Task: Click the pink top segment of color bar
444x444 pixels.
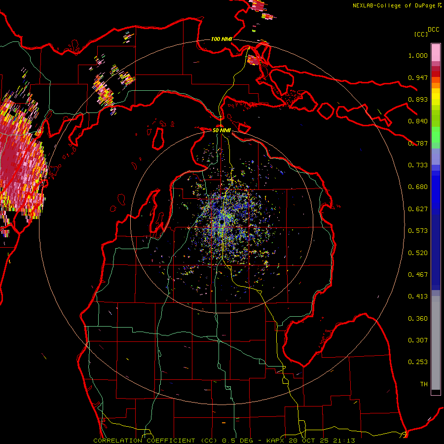Action: point(436,52)
